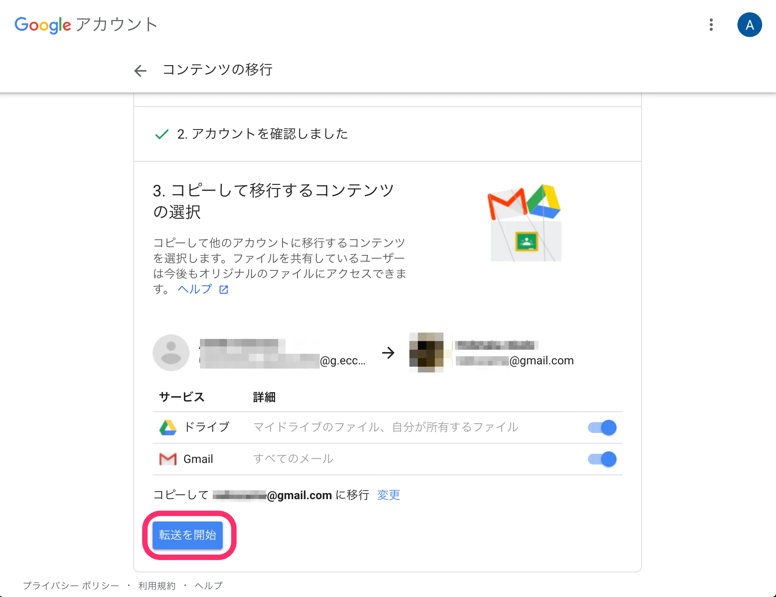
Task: Click the Google アカウント logo
Action: coord(86,25)
